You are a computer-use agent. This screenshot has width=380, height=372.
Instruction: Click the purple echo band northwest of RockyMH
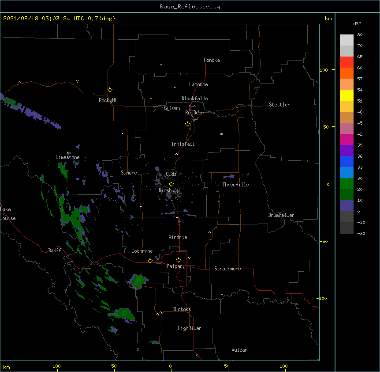pyautogui.click(x=30, y=111)
